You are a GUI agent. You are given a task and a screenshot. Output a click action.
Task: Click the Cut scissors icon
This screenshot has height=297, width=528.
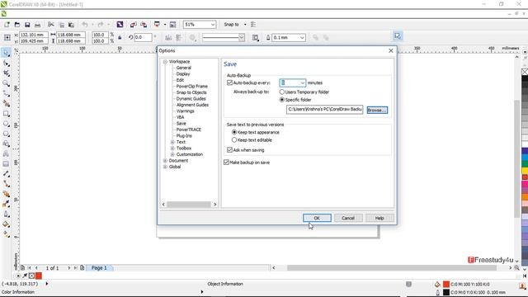click(x=51, y=25)
